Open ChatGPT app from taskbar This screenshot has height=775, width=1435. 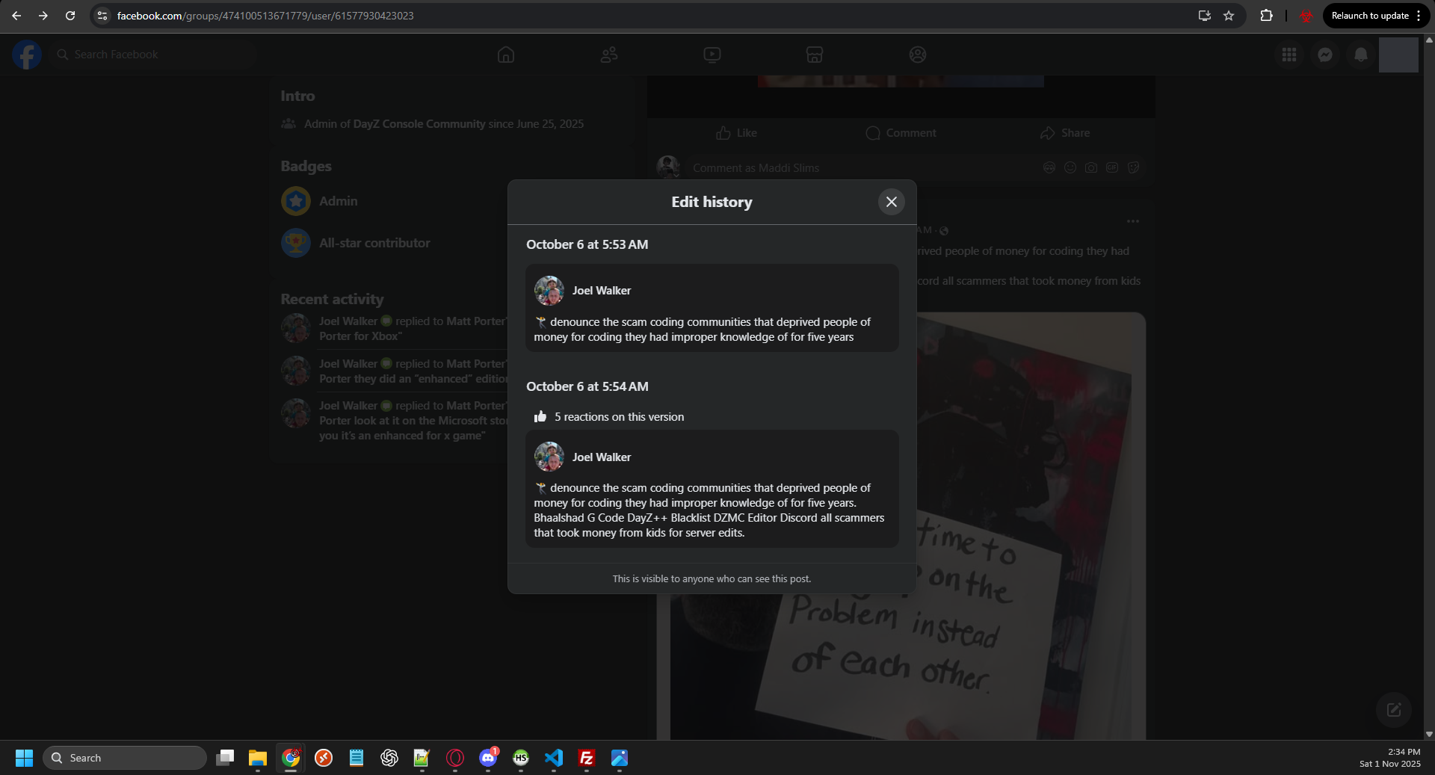(x=389, y=758)
